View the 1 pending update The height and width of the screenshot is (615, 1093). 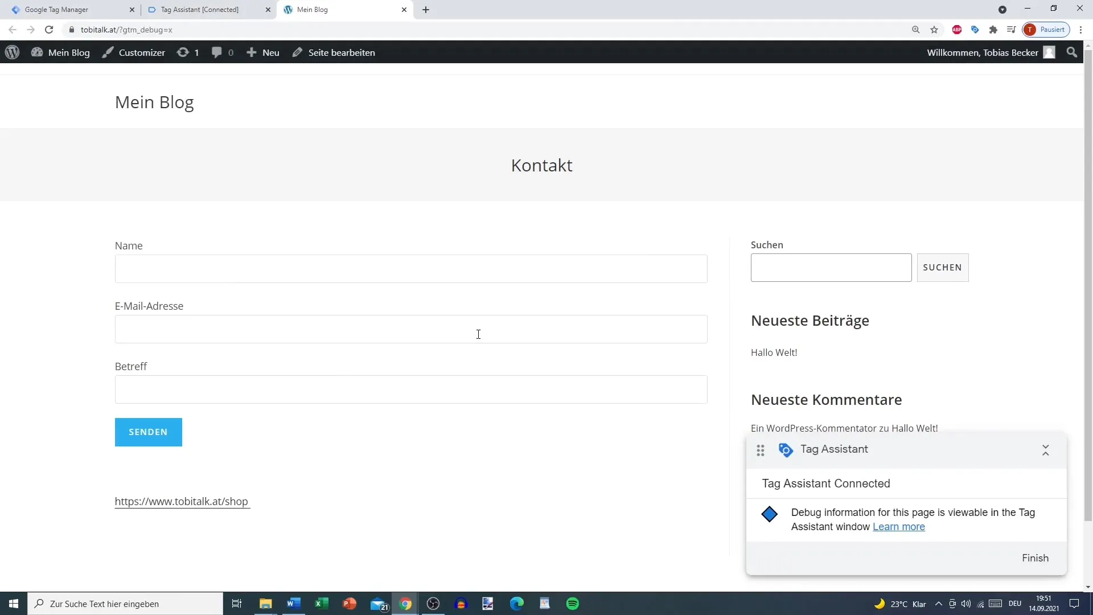188,52
